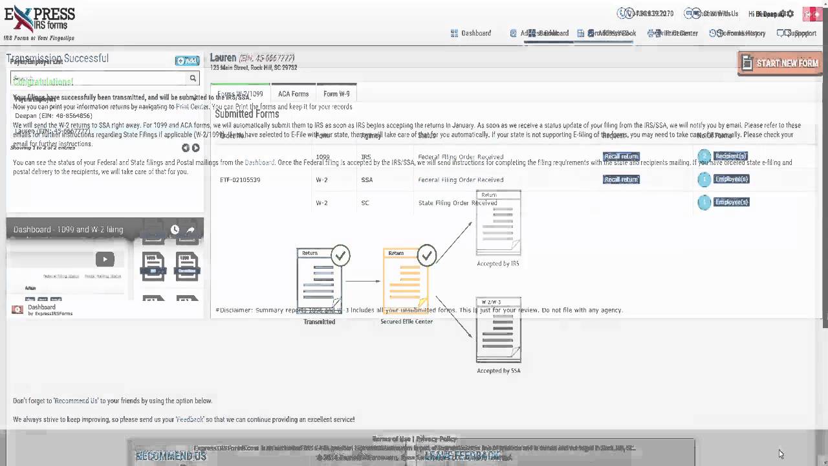Viewport: 828px width, 466px height.
Task: Select payer Deepan (EIN: 48-8564856)
Action: point(54,116)
